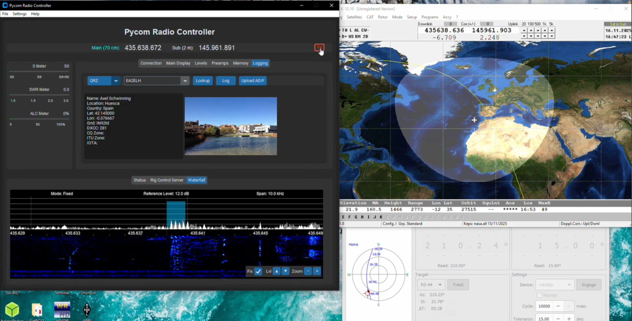Click the S Meter bar
Viewport: 632px width, 321px height.
39,72
